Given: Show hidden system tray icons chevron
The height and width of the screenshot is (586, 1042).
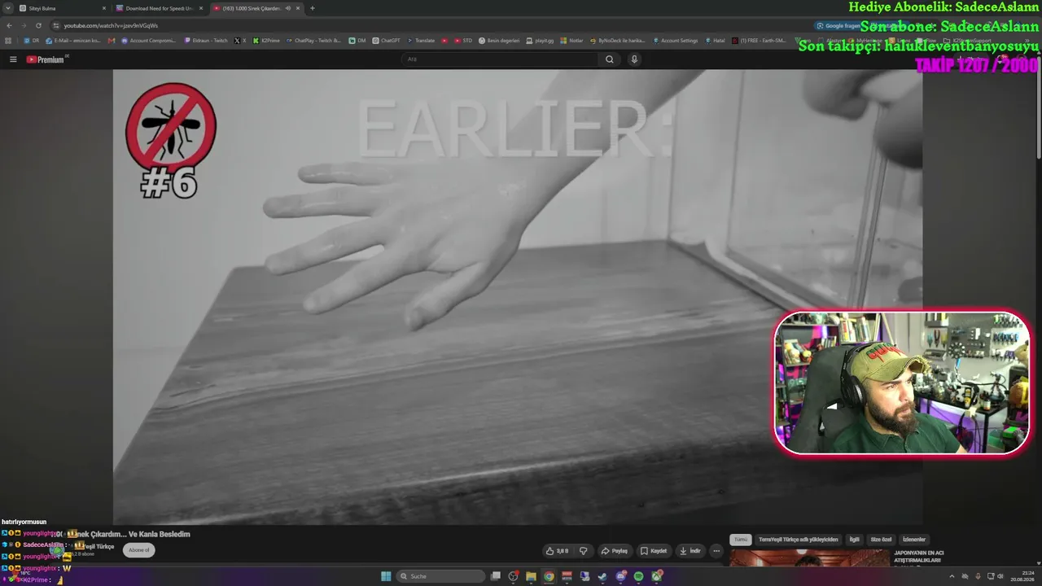Looking at the screenshot, I should (952, 576).
